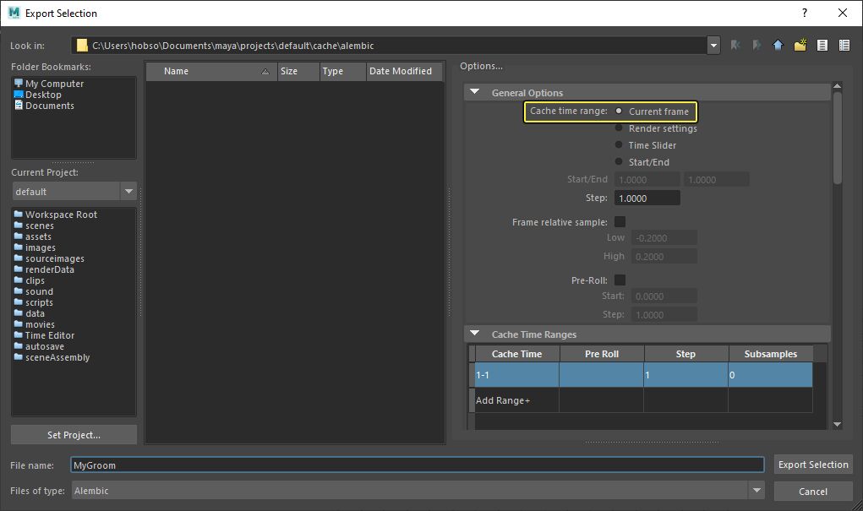Open the Desktop folder bookmark
Viewport: 863px width, 511px height.
tap(44, 94)
